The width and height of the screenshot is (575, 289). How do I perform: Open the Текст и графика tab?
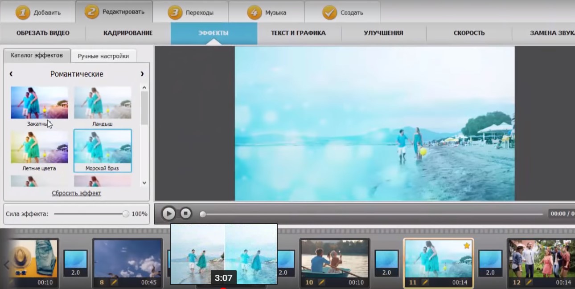(298, 33)
